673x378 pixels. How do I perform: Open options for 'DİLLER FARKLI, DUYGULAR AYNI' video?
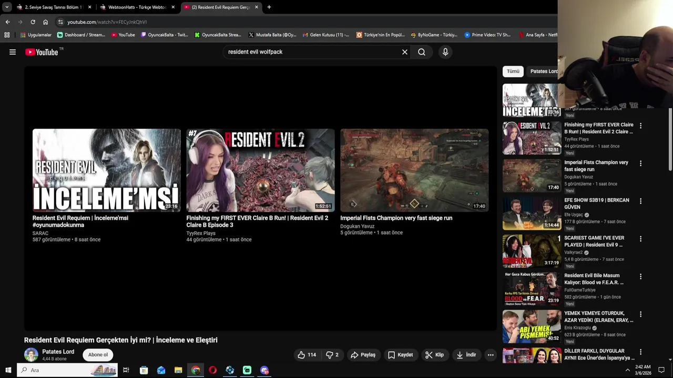(x=640, y=352)
